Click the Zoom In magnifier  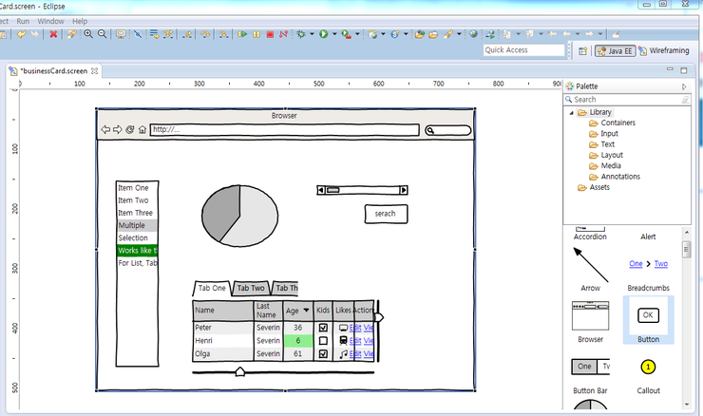tap(88, 34)
